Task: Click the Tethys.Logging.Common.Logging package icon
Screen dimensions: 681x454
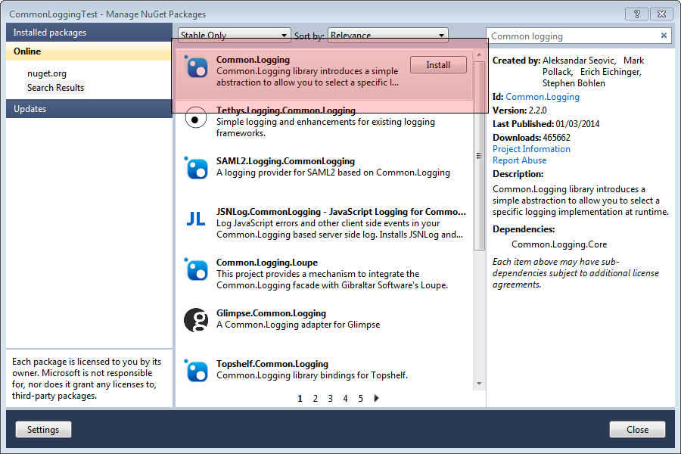Action: pyautogui.click(x=195, y=118)
